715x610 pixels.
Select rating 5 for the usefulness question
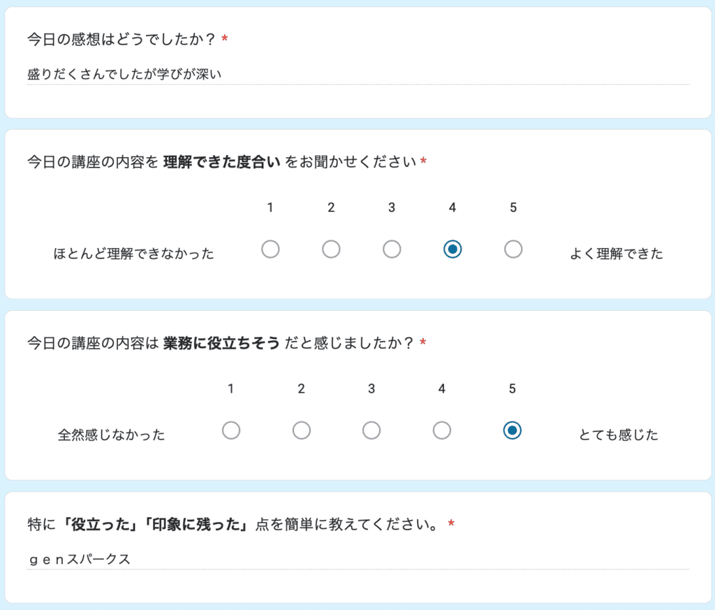coord(512,430)
